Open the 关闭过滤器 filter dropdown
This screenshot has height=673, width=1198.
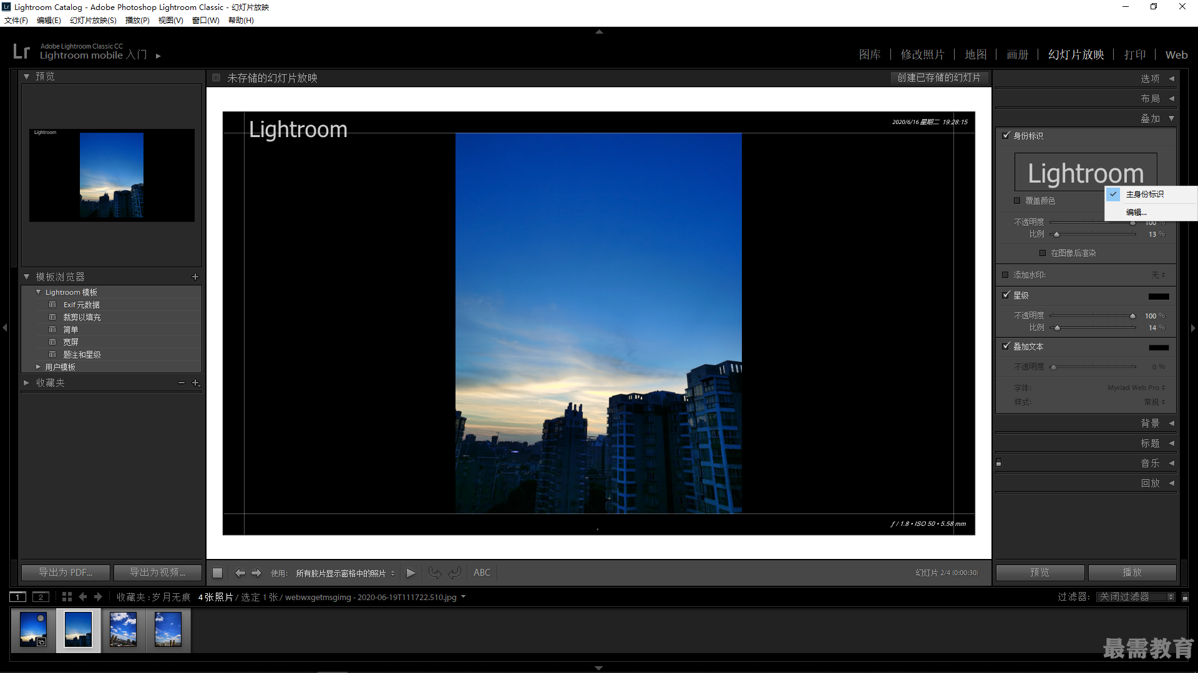tap(1136, 597)
